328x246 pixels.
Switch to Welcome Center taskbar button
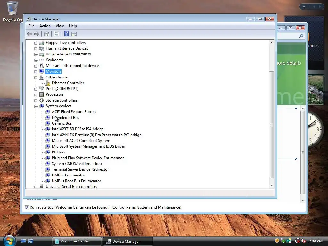click(x=77, y=241)
